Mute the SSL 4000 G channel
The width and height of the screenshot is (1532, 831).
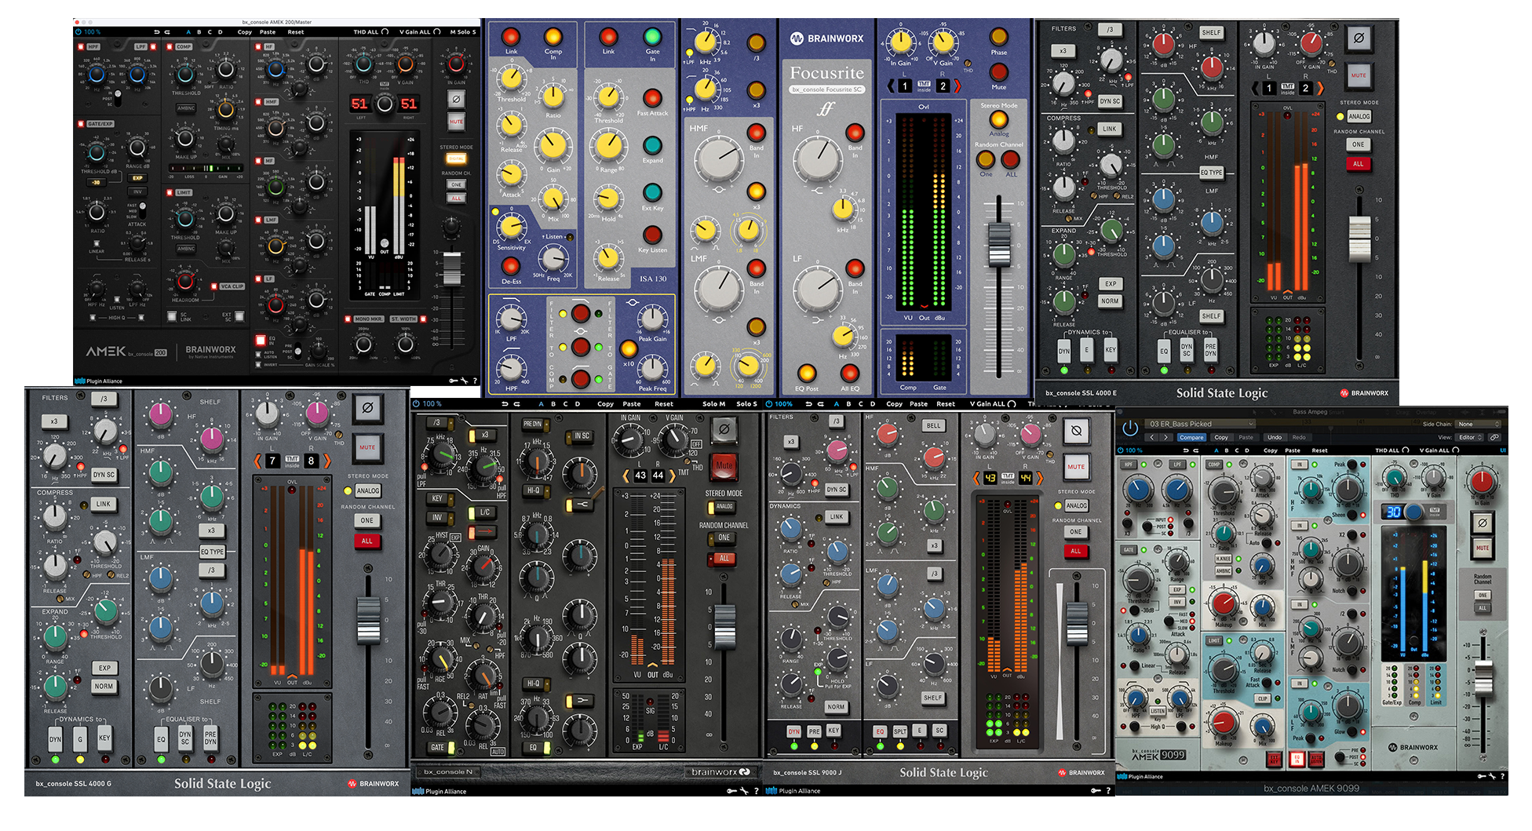tap(367, 447)
